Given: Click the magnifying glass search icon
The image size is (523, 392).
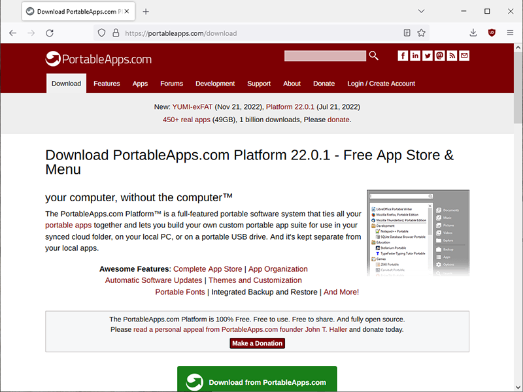Looking at the screenshot, I should pyautogui.click(x=374, y=56).
